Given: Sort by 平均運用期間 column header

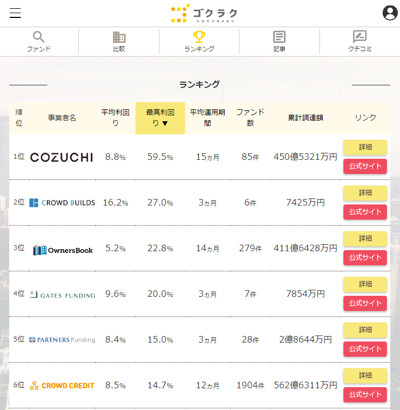Looking at the screenshot, I should coord(207,118).
